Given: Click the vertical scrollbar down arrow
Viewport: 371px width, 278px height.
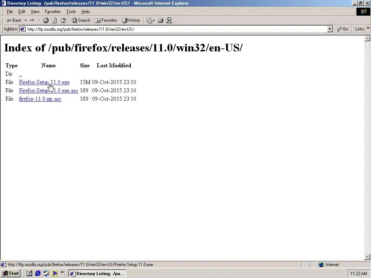Looking at the screenshot, I should 367,257.
